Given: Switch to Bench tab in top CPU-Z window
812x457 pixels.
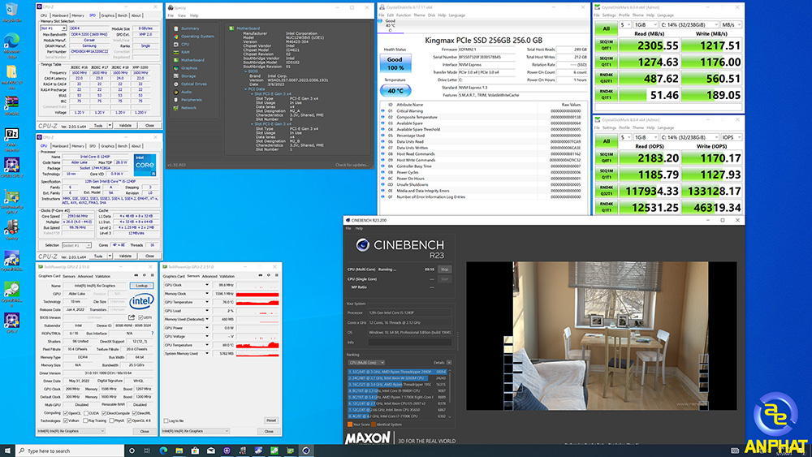Looking at the screenshot, I should (x=123, y=15).
